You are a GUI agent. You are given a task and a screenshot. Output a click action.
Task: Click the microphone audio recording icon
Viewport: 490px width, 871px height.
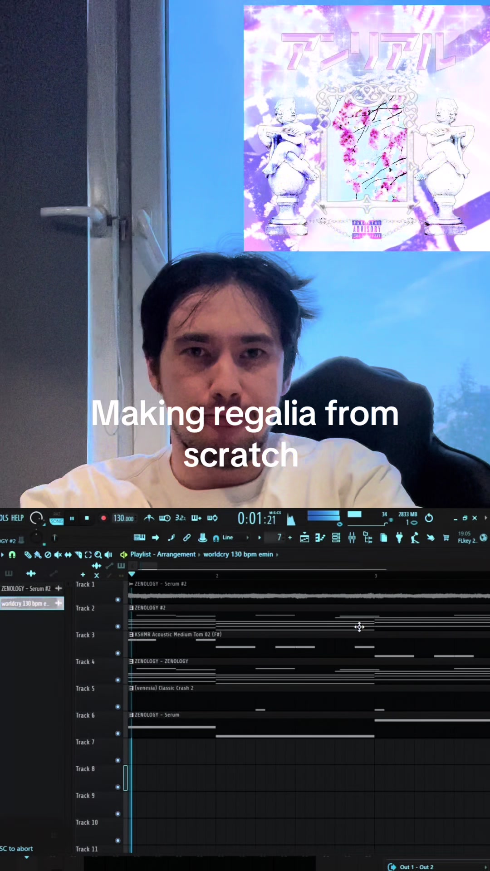tap(415, 538)
